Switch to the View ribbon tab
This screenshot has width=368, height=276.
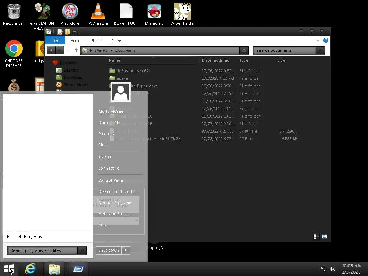point(116,40)
